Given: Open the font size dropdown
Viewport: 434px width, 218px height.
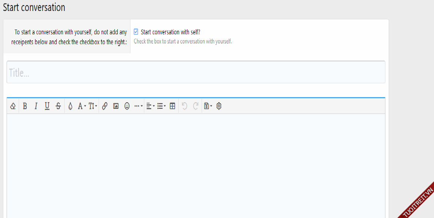Looking at the screenshot, I should (x=93, y=106).
